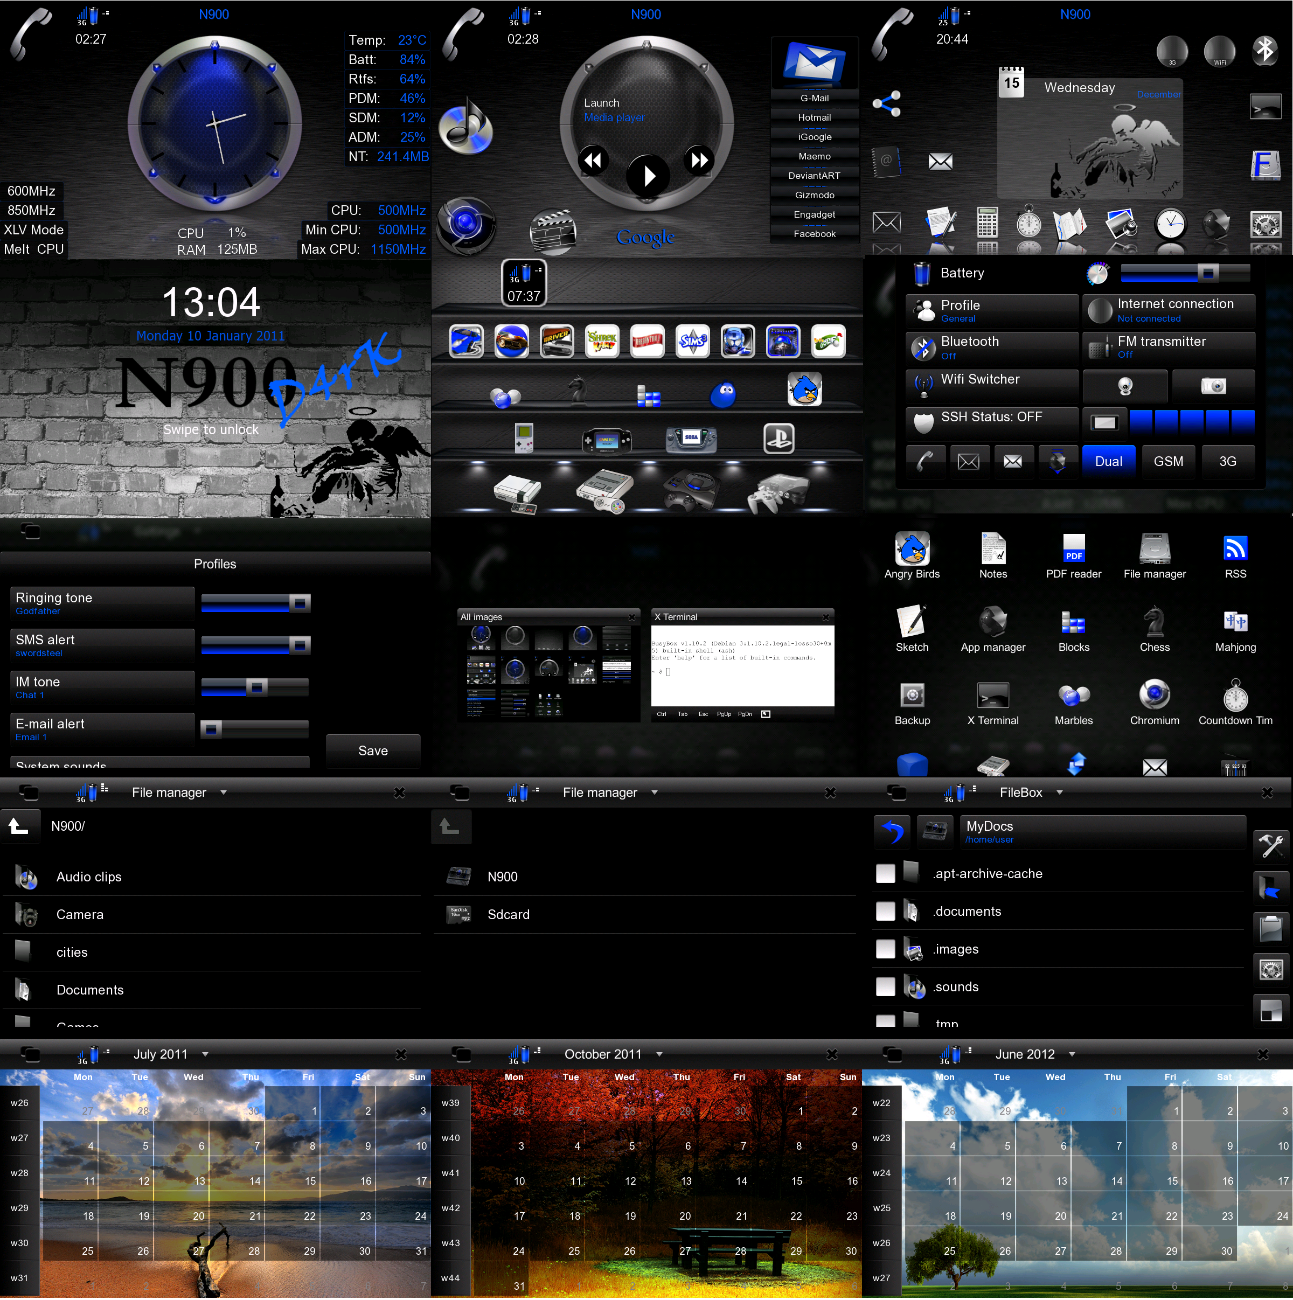Viewport: 1293px width, 1300px height.
Task: Open the DeviantART bookmark entry
Action: point(814,176)
